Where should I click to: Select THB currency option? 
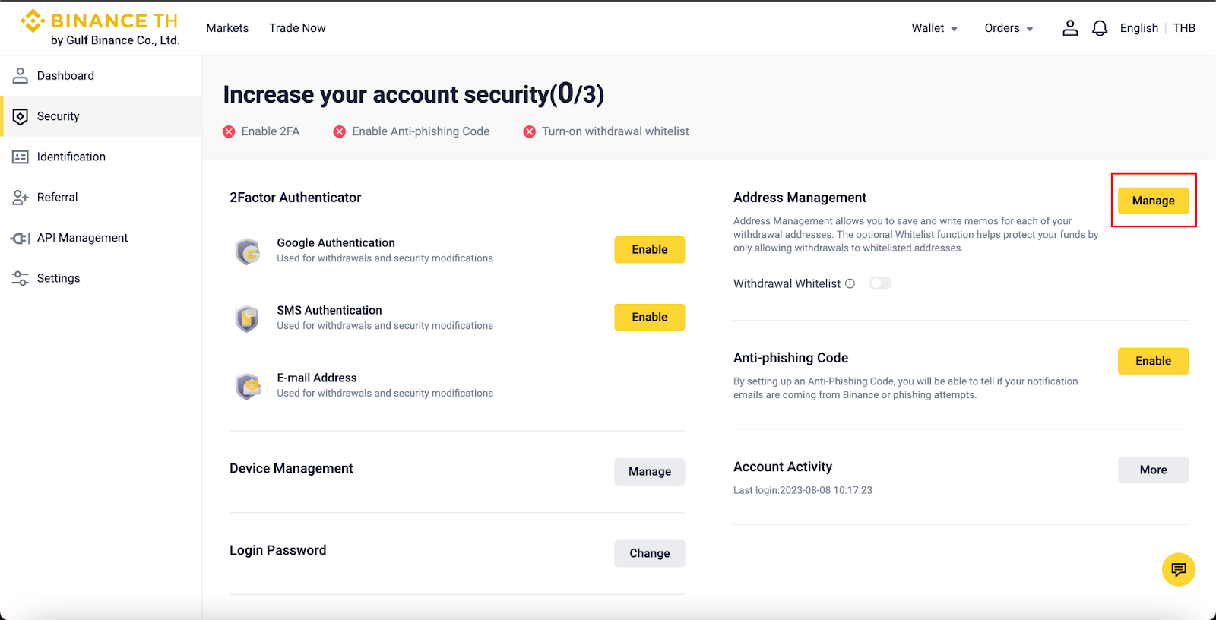(x=1184, y=28)
